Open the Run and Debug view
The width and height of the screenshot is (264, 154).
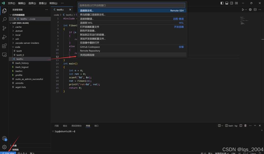(4, 37)
